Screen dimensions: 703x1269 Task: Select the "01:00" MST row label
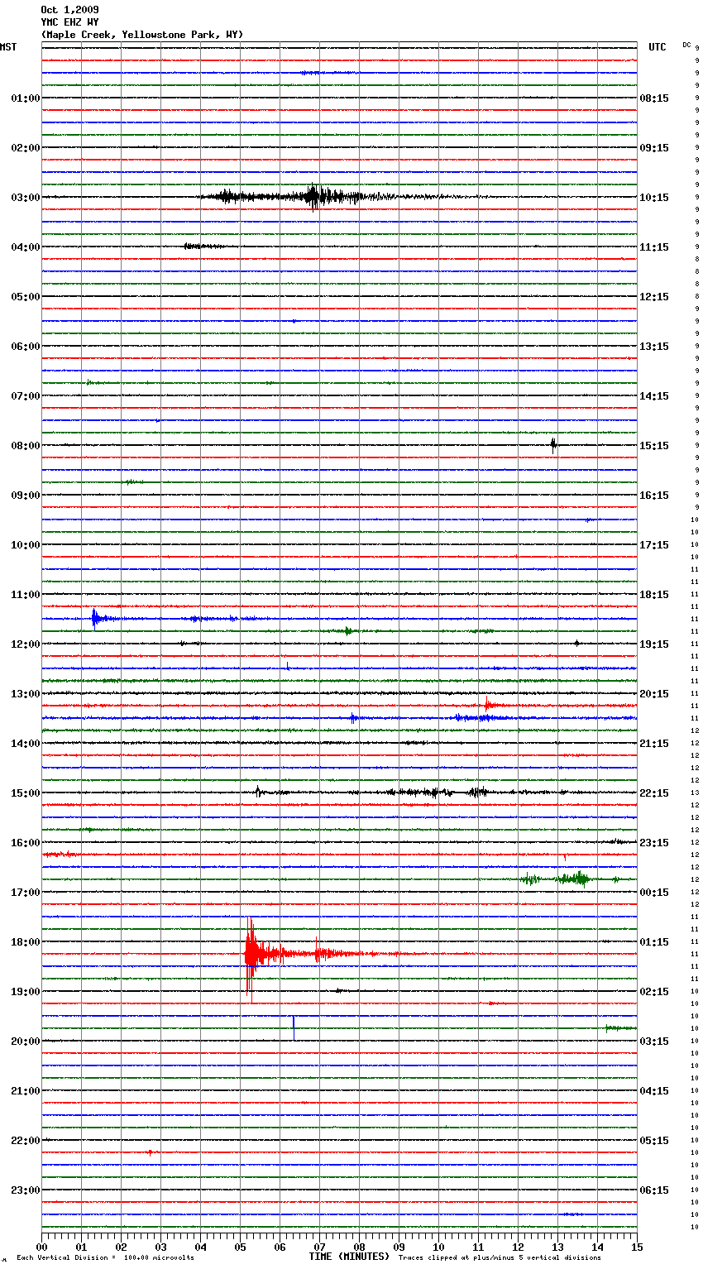pyautogui.click(x=25, y=98)
